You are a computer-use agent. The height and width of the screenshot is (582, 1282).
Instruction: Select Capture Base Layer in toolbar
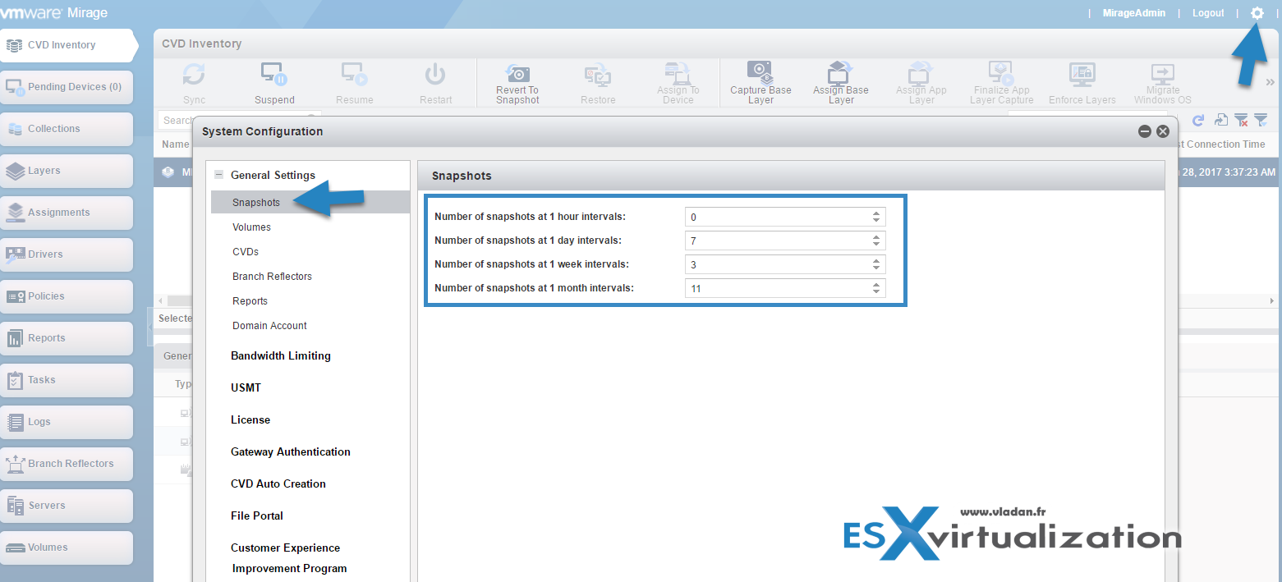tap(760, 83)
